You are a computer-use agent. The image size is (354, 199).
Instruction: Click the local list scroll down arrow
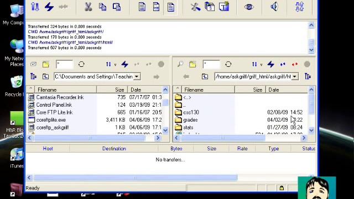[165, 130]
